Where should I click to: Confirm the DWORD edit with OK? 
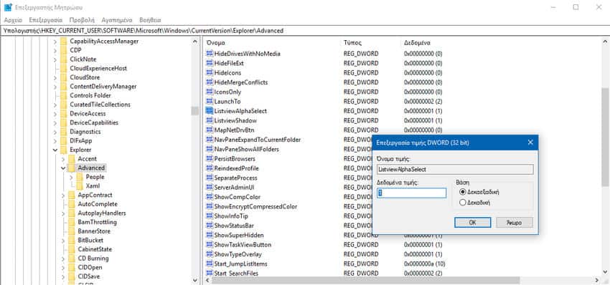tap(472, 223)
